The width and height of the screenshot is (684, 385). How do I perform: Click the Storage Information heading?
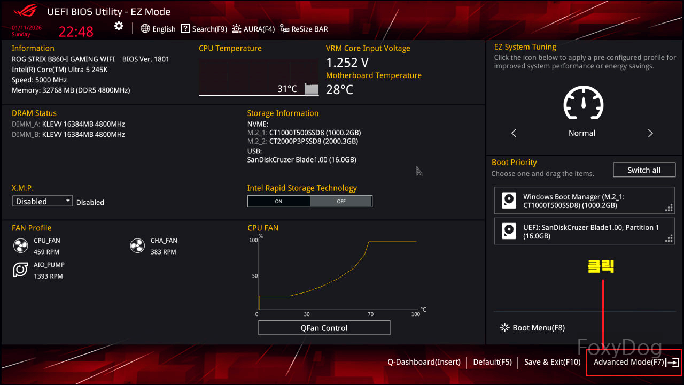tap(283, 113)
